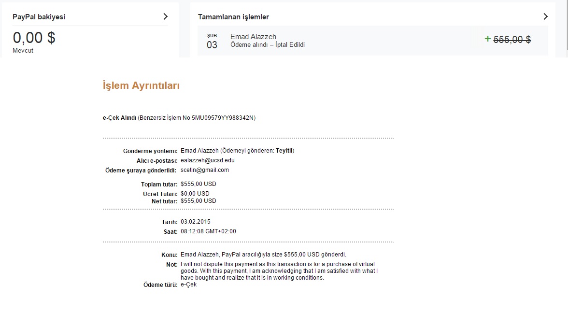This screenshot has width=568, height=313.
Task: Click the time 08:12:08 GMT+02:00
Action: coord(208,231)
